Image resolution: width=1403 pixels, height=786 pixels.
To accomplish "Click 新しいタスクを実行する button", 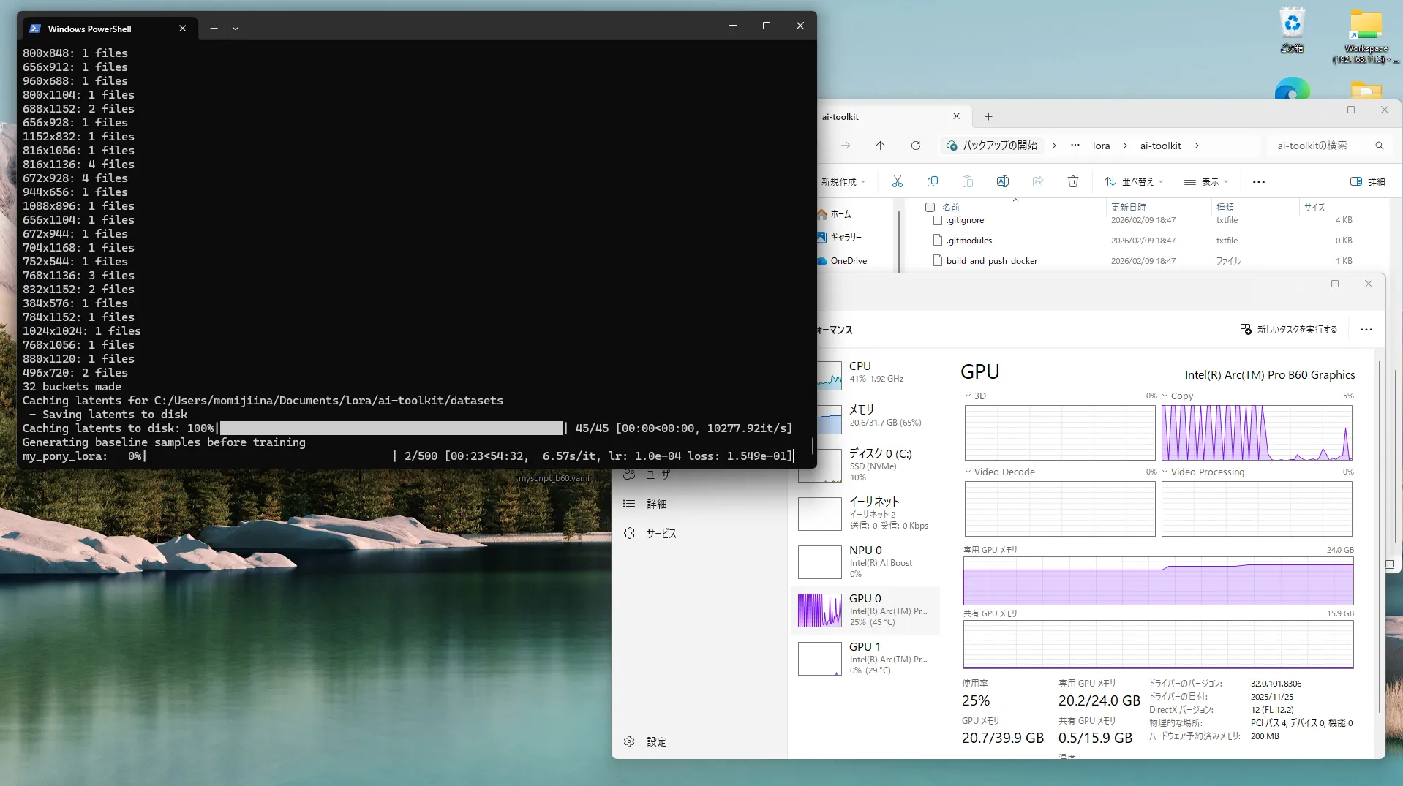I will [1288, 330].
